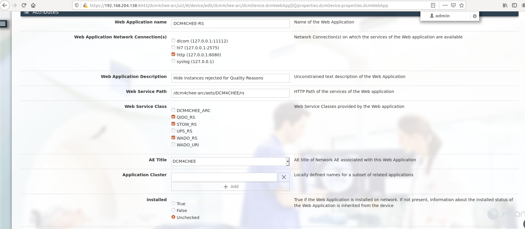Click the Web Application name field
Image resolution: width=525 pixels, height=229 pixels.
point(230,24)
